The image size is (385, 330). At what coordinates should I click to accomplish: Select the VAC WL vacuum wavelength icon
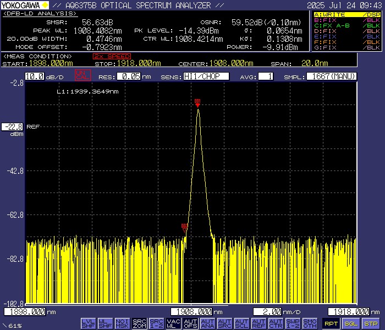point(173,323)
